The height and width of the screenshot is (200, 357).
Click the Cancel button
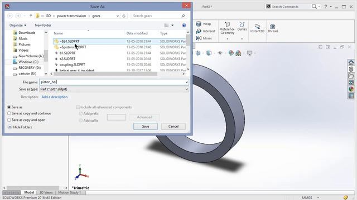[173, 126]
